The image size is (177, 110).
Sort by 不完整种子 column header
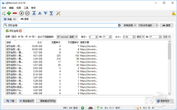(70, 42)
